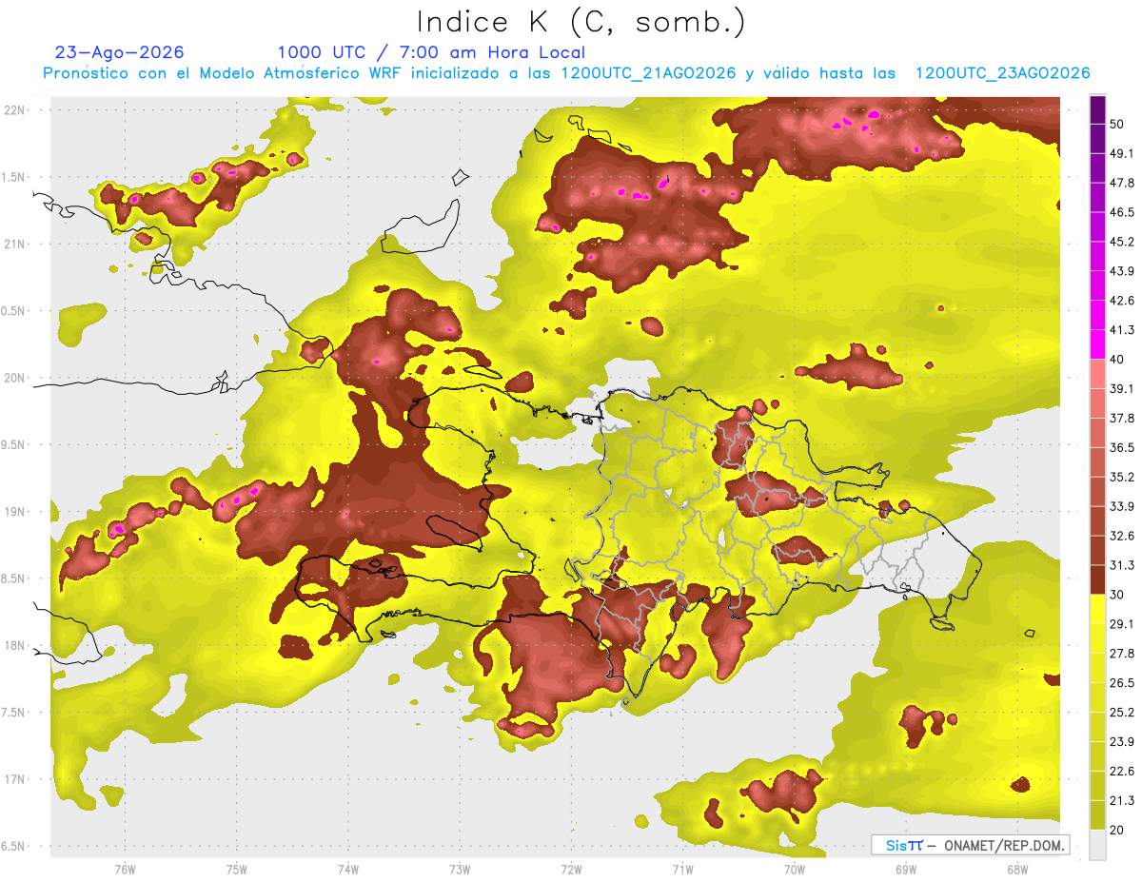Click the legend value "20"
The height and width of the screenshot is (882, 1142).
pos(1118,831)
